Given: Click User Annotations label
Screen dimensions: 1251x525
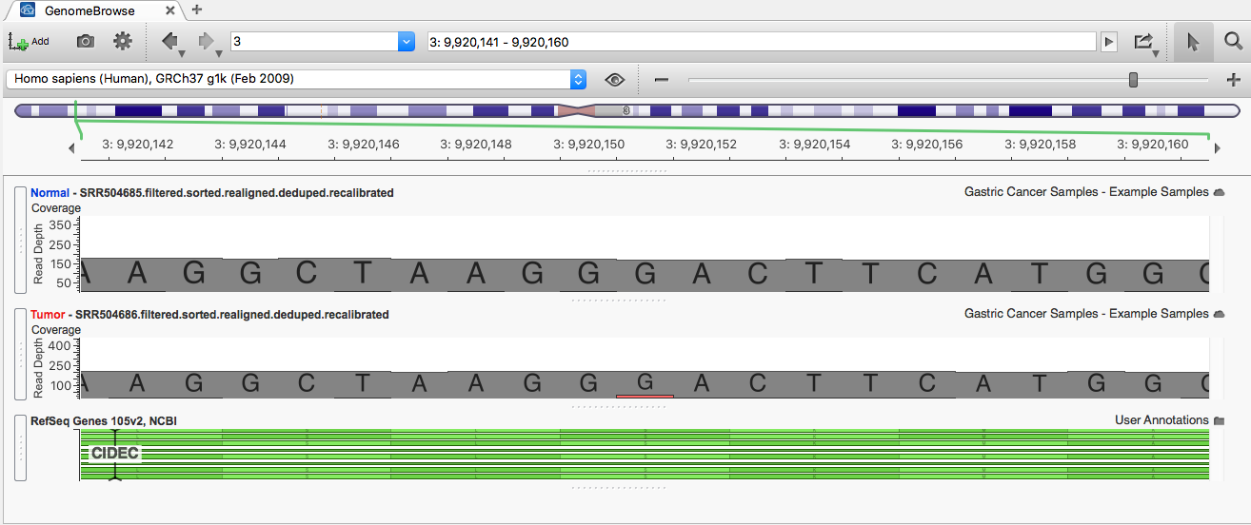Looking at the screenshot, I should [x=1162, y=420].
